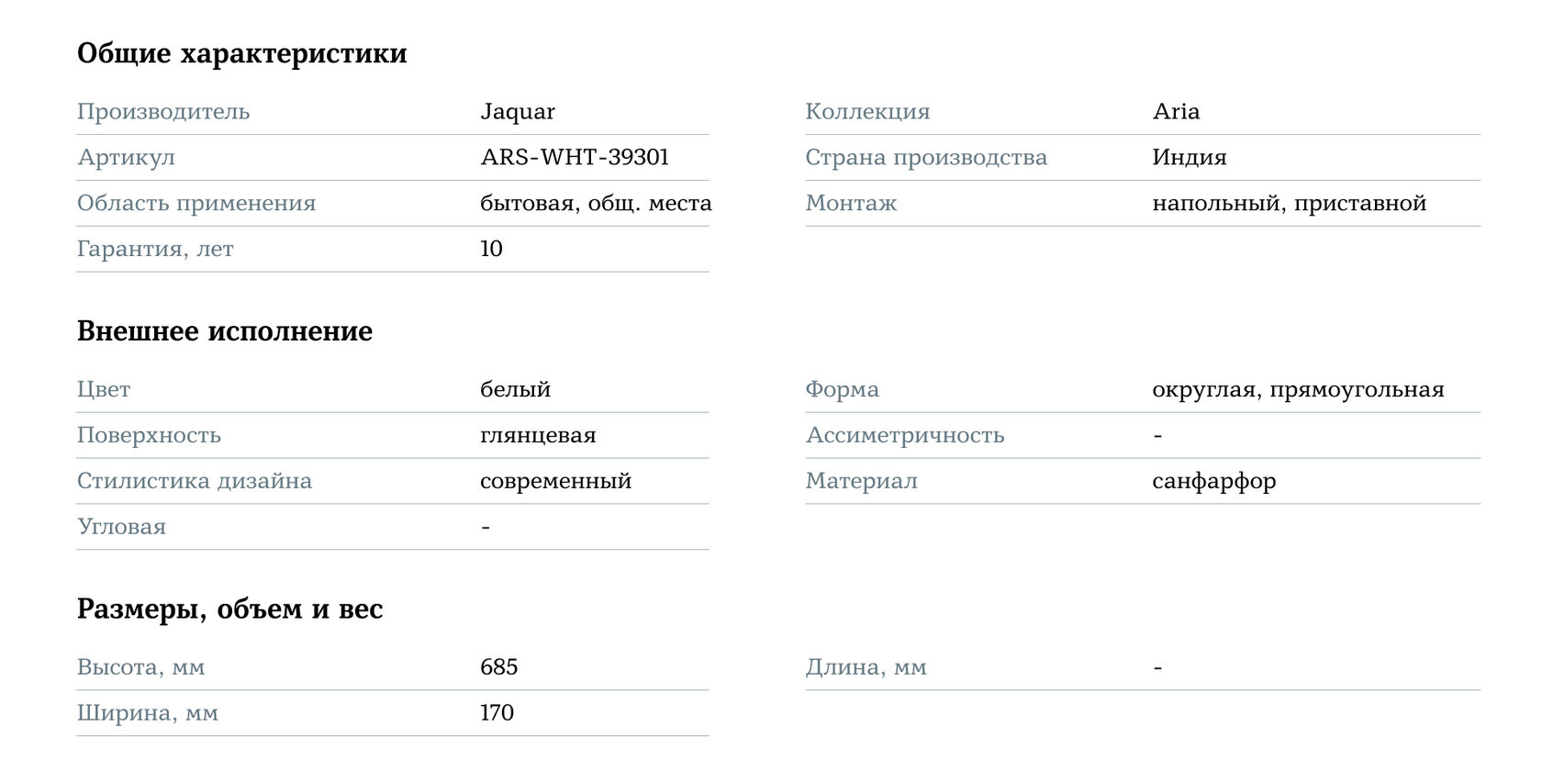Viewport: 1542px width, 782px height.
Task: Click the "Общие характеристики" section heading
Action: coord(241,53)
